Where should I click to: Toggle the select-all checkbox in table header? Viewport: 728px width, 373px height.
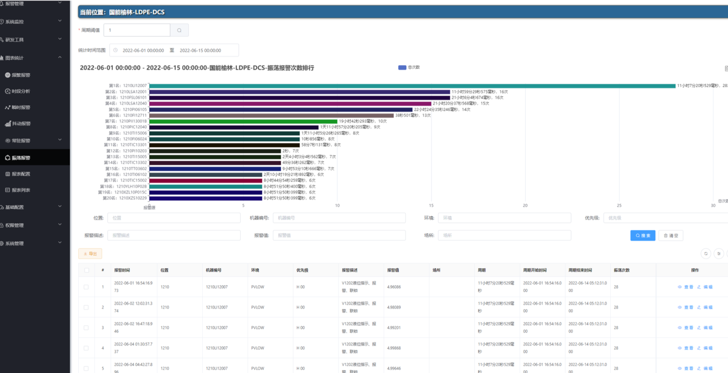pyautogui.click(x=87, y=270)
